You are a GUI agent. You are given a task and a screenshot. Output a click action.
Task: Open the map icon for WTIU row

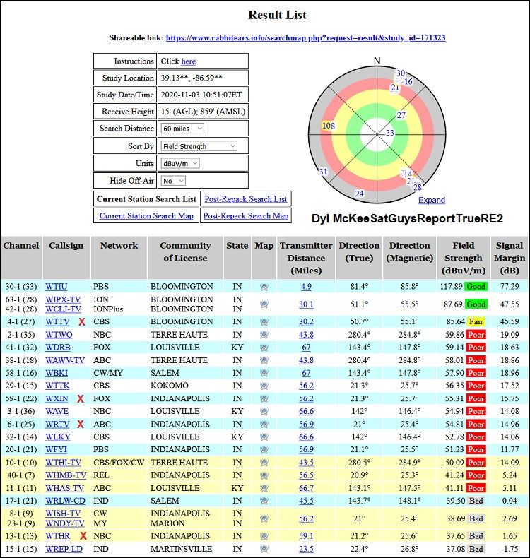pos(264,287)
